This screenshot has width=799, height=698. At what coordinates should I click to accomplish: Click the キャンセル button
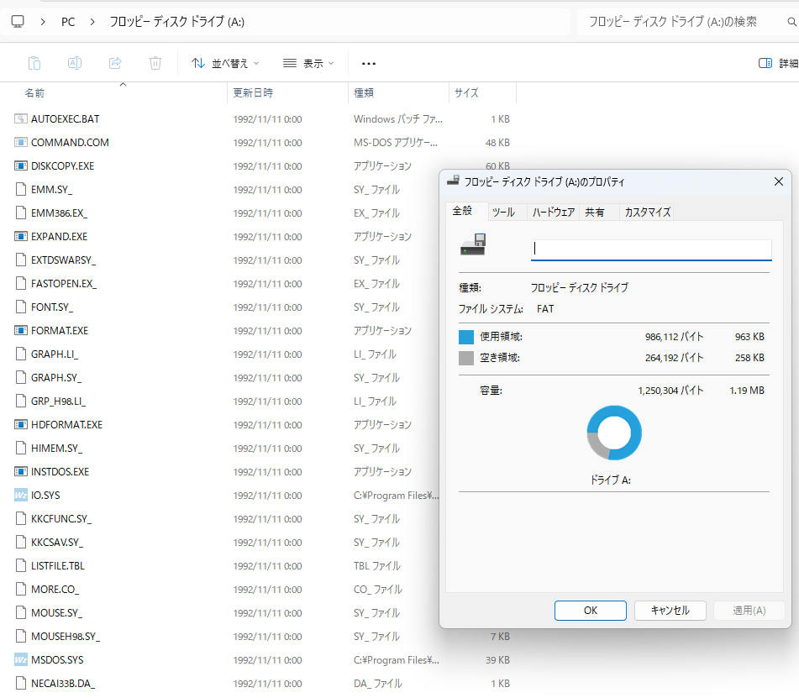pos(670,611)
